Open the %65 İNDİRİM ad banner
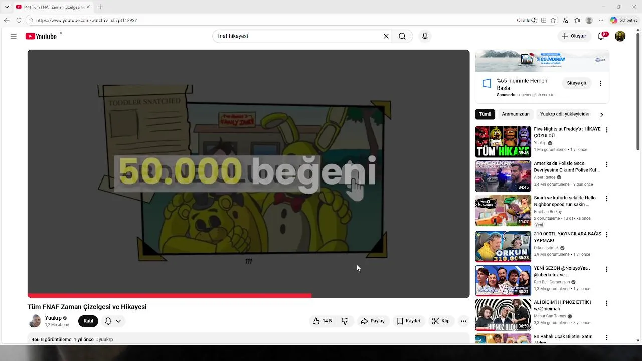The image size is (642, 361). pos(542,61)
